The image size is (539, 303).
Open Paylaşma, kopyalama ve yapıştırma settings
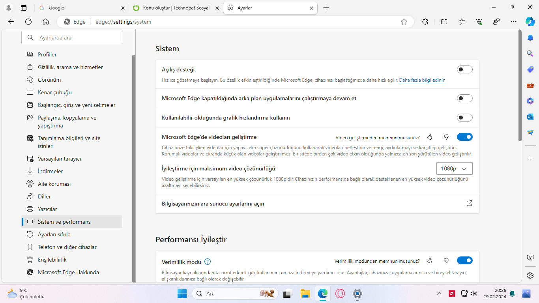(x=72, y=122)
